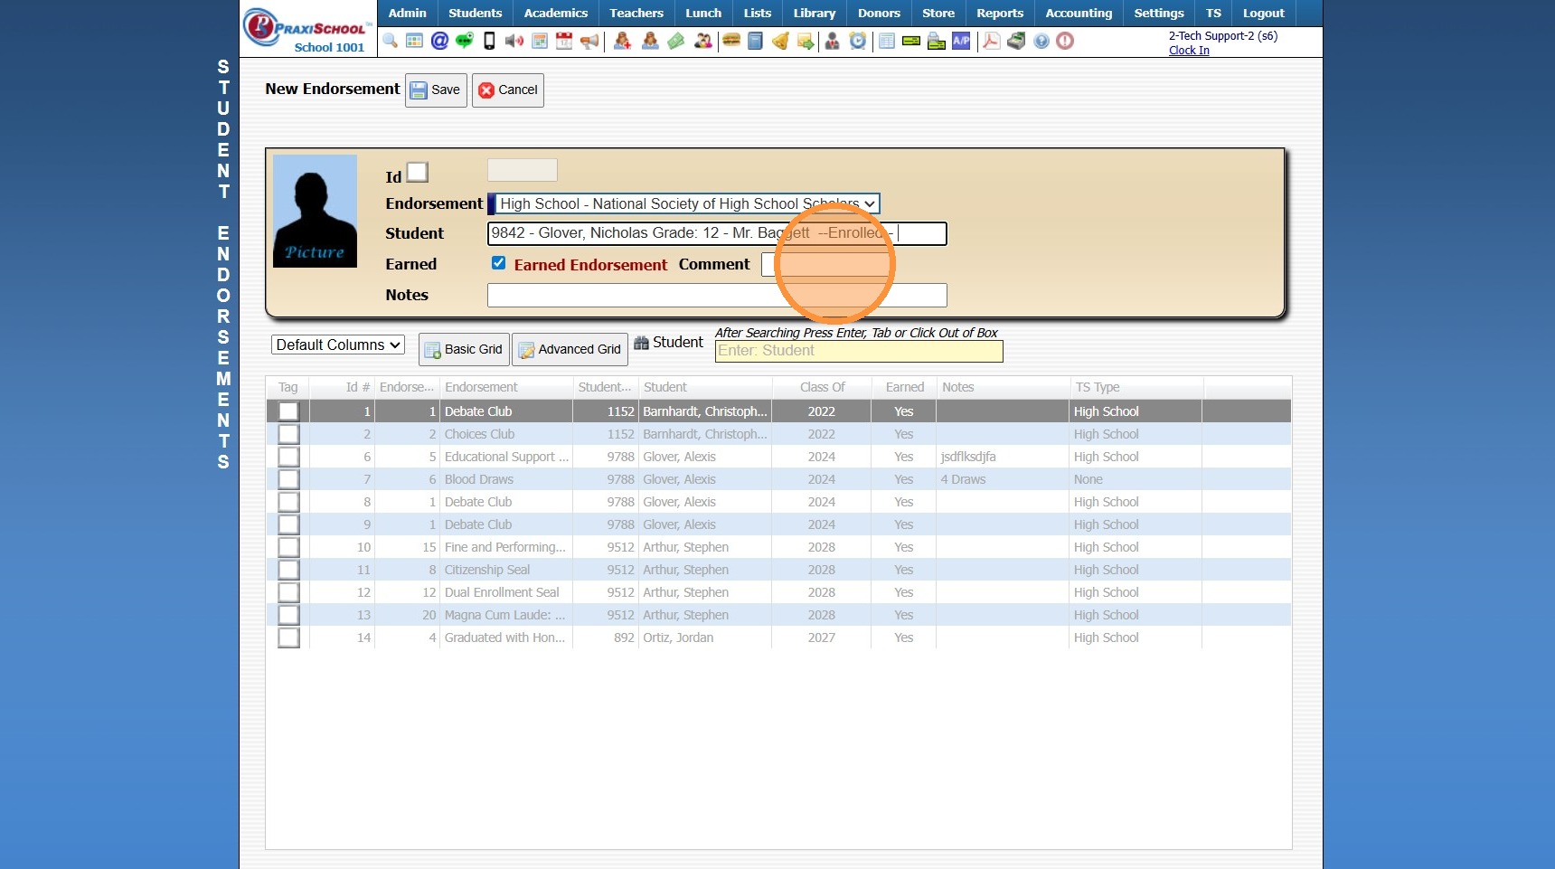1555x869 pixels.
Task: Click the Student name input field
Action: pyautogui.click(x=717, y=233)
